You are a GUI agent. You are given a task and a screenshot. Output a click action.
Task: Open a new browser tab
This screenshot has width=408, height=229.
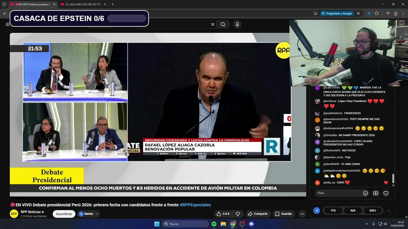coord(113,4)
